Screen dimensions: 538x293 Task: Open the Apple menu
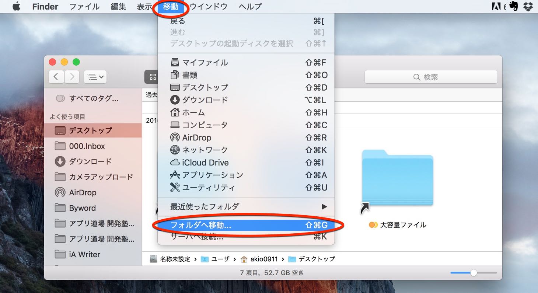(16, 7)
